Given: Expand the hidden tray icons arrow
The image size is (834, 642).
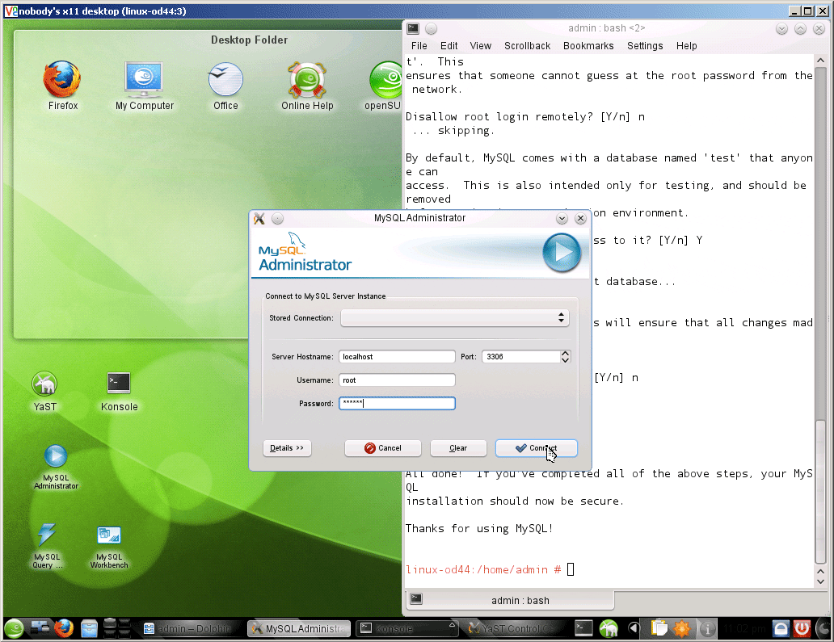Looking at the screenshot, I should pos(633,629).
